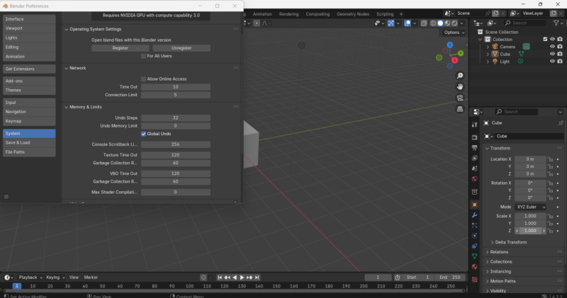The height and width of the screenshot is (298, 567).
Task: Open the Scene properties tab
Action: coord(474,168)
